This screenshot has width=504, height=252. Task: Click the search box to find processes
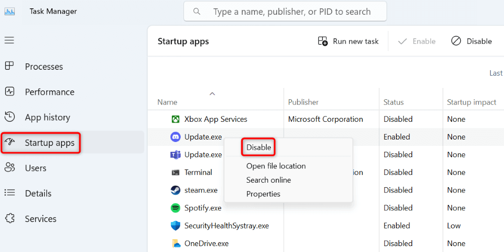click(291, 11)
